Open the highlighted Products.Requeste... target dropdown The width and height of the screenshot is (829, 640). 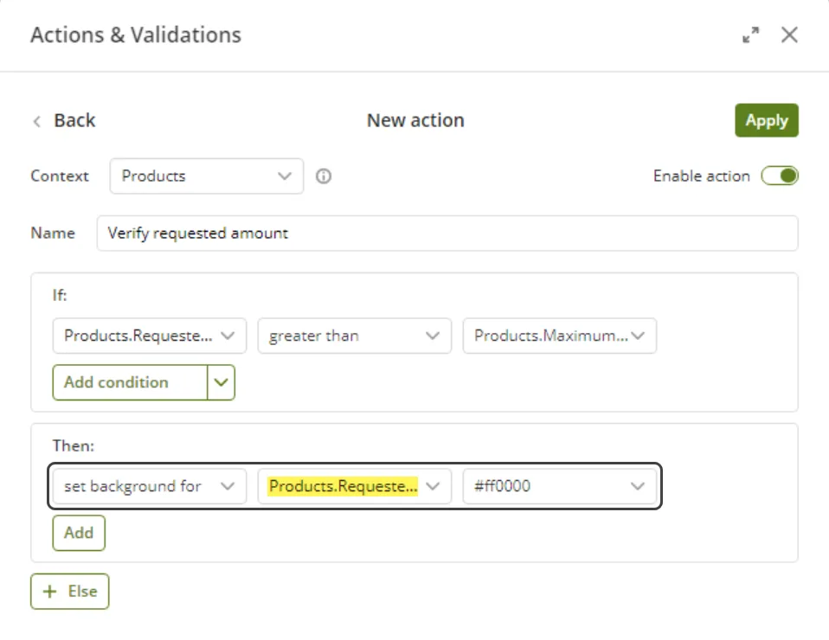(355, 486)
